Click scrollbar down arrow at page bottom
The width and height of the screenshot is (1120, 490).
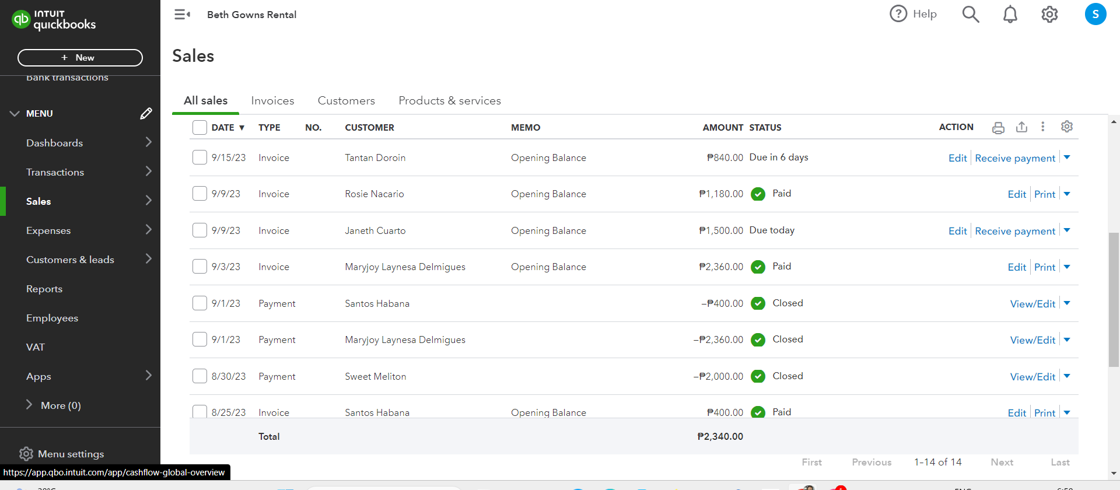[1114, 474]
